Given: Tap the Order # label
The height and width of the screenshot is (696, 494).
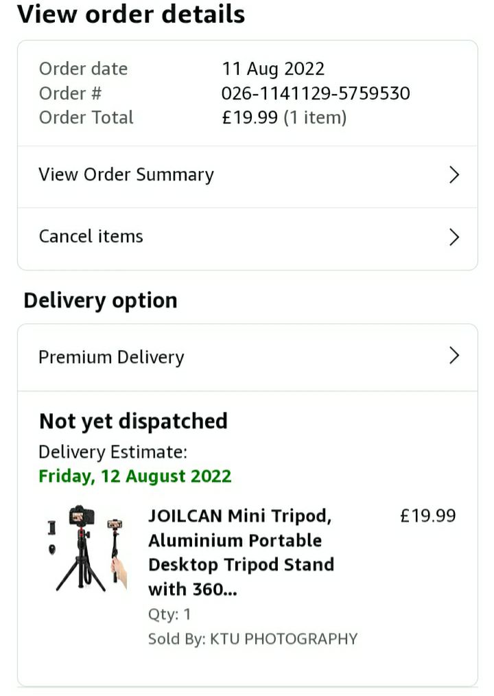Looking at the screenshot, I should click(70, 93).
